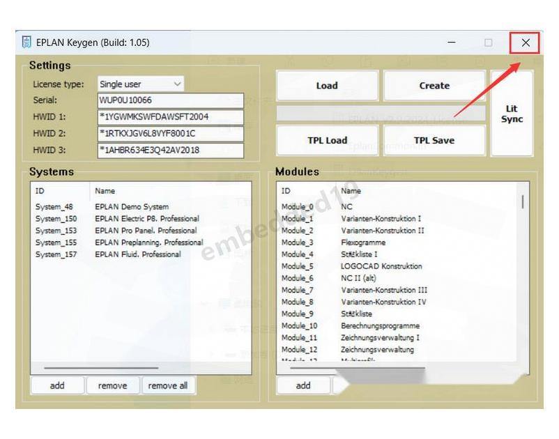Screen dimensions: 559x439
Task: Click the Name column header in Modules
Action: pyautogui.click(x=351, y=190)
